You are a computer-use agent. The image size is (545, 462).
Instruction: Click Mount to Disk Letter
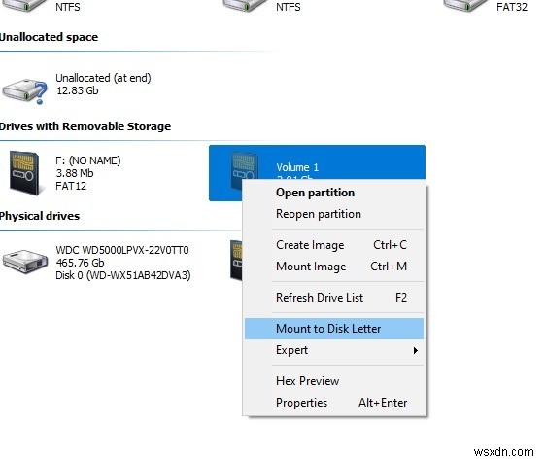coord(334,329)
